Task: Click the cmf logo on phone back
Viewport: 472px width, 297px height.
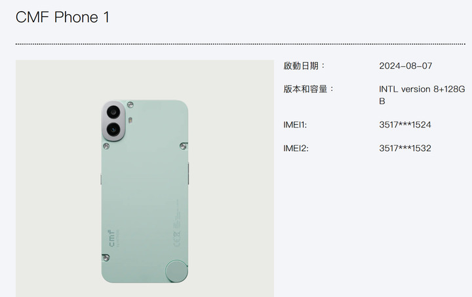Action: click(x=111, y=238)
